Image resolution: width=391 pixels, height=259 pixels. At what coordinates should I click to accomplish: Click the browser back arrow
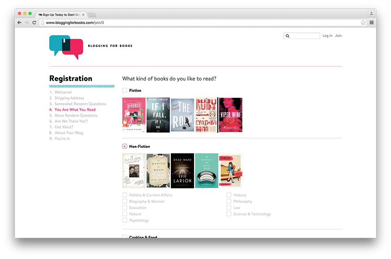[x=20, y=23]
